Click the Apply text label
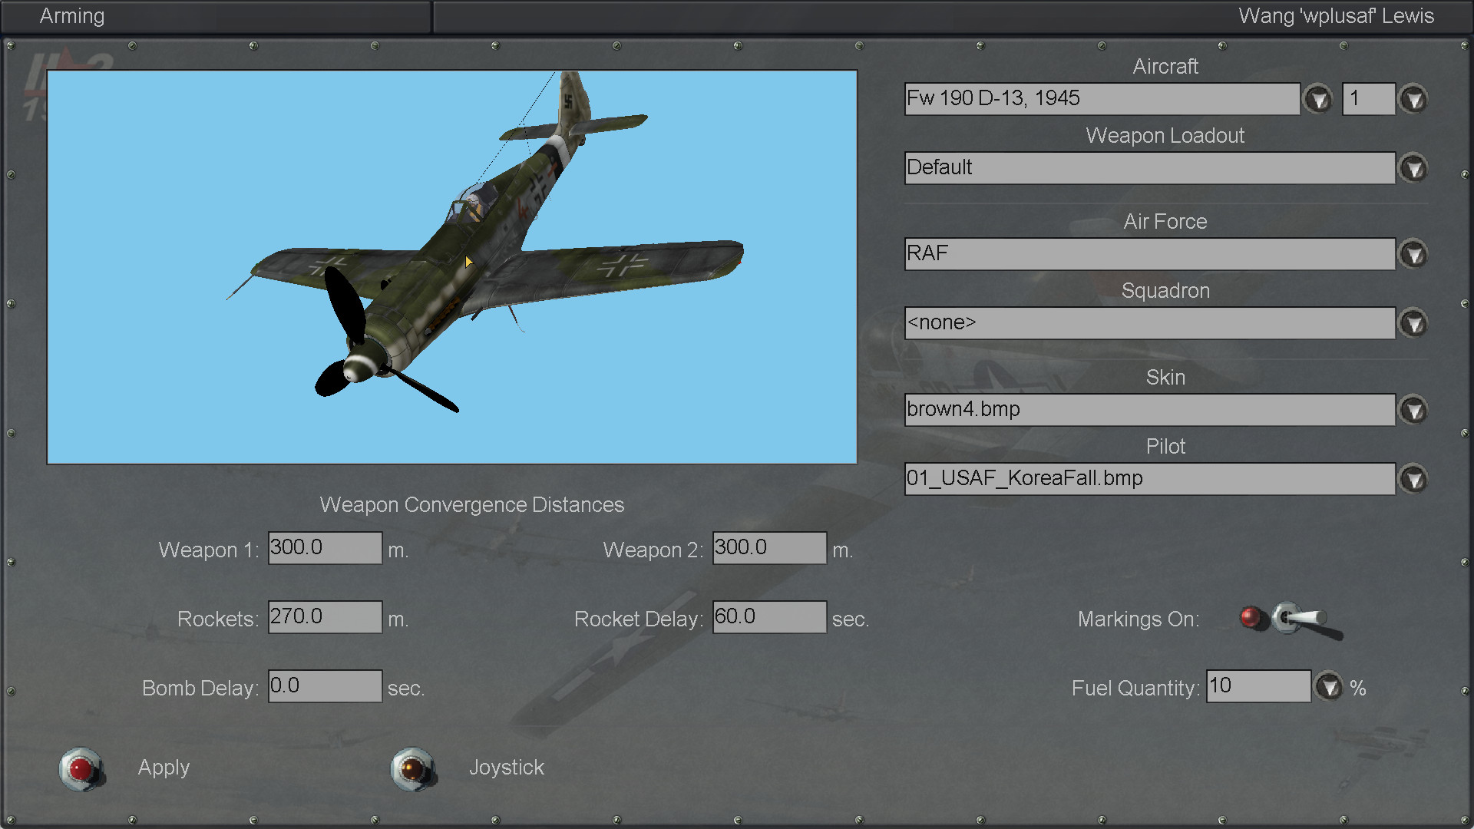Screen dimensions: 1474x829 click(x=164, y=768)
